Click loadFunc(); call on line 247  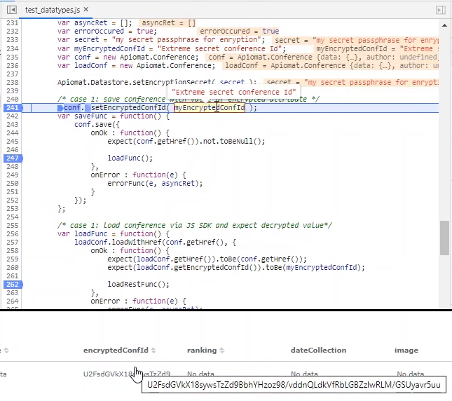[x=130, y=158]
